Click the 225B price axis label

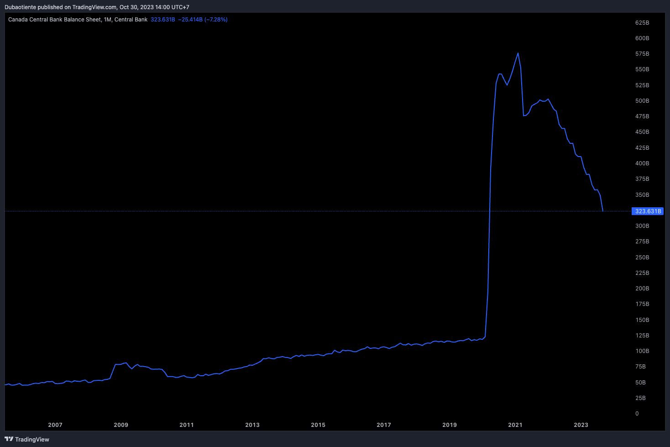(x=642, y=273)
